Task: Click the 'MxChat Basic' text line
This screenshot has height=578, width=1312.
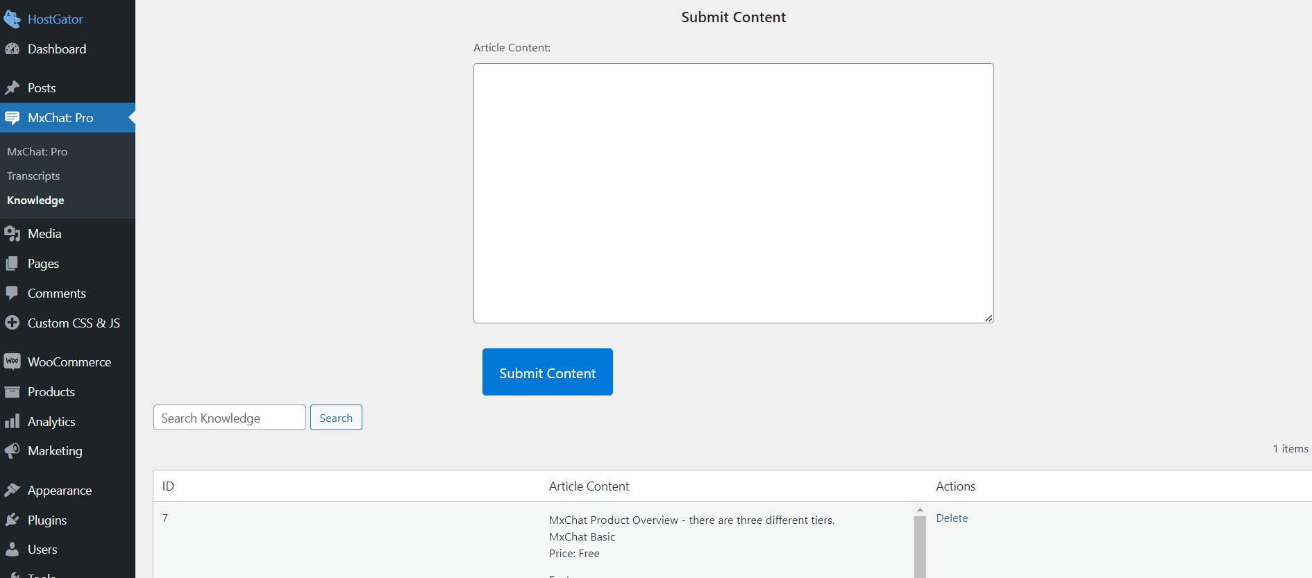Action: pos(582,537)
